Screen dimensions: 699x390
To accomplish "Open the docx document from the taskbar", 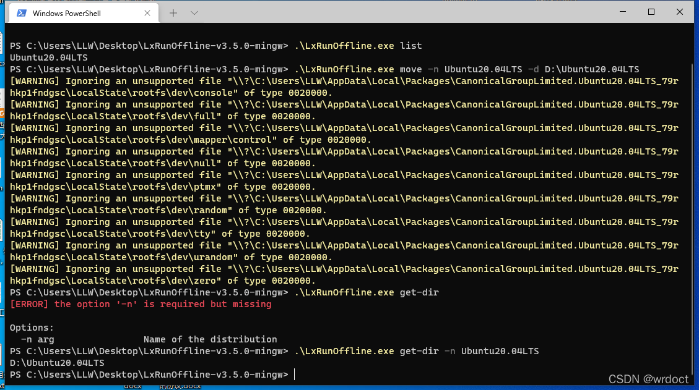I will 133,386.
